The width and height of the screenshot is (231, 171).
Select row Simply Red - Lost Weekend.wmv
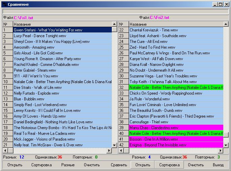63,105
